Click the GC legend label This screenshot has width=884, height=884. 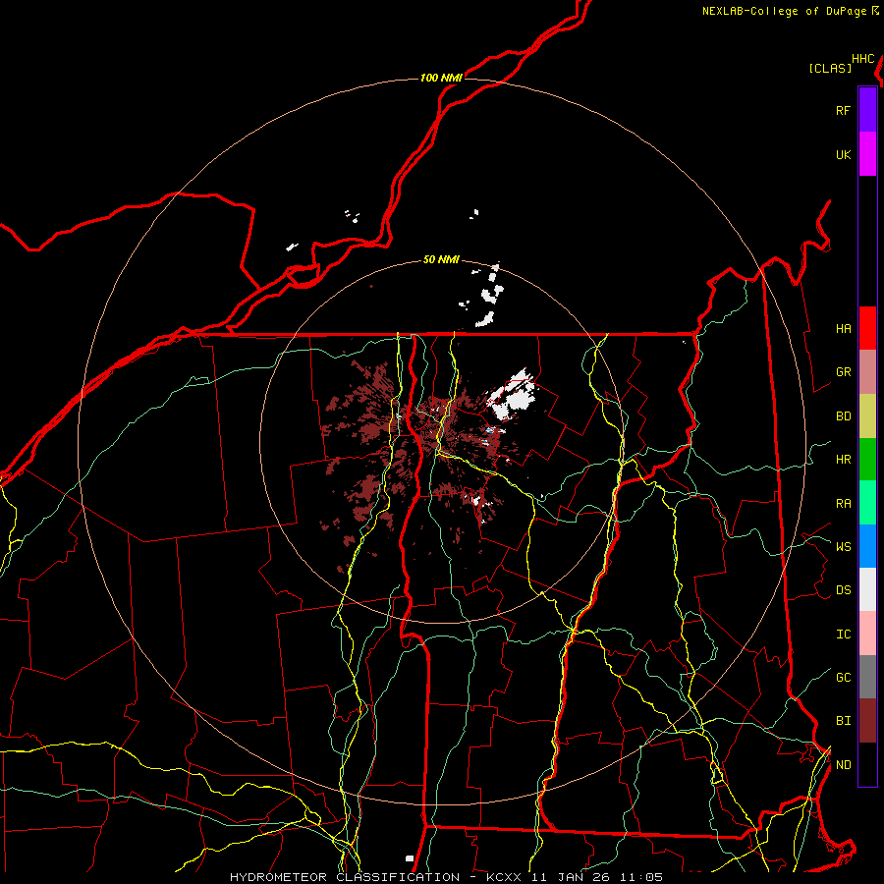coord(843,677)
